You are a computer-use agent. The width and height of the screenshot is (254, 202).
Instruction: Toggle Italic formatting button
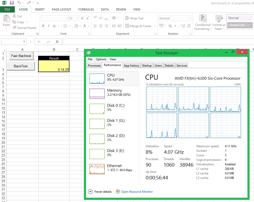click(x=49, y=26)
